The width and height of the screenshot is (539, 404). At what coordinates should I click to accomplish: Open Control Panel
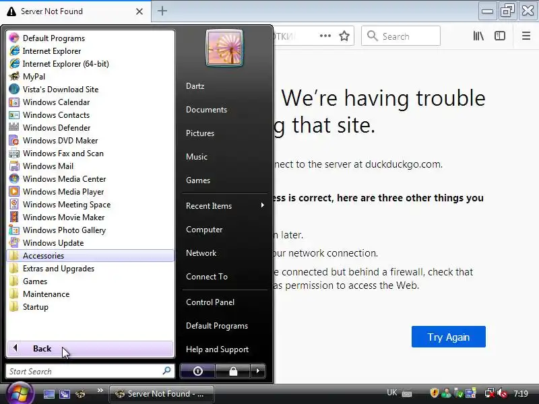pos(210,302)
